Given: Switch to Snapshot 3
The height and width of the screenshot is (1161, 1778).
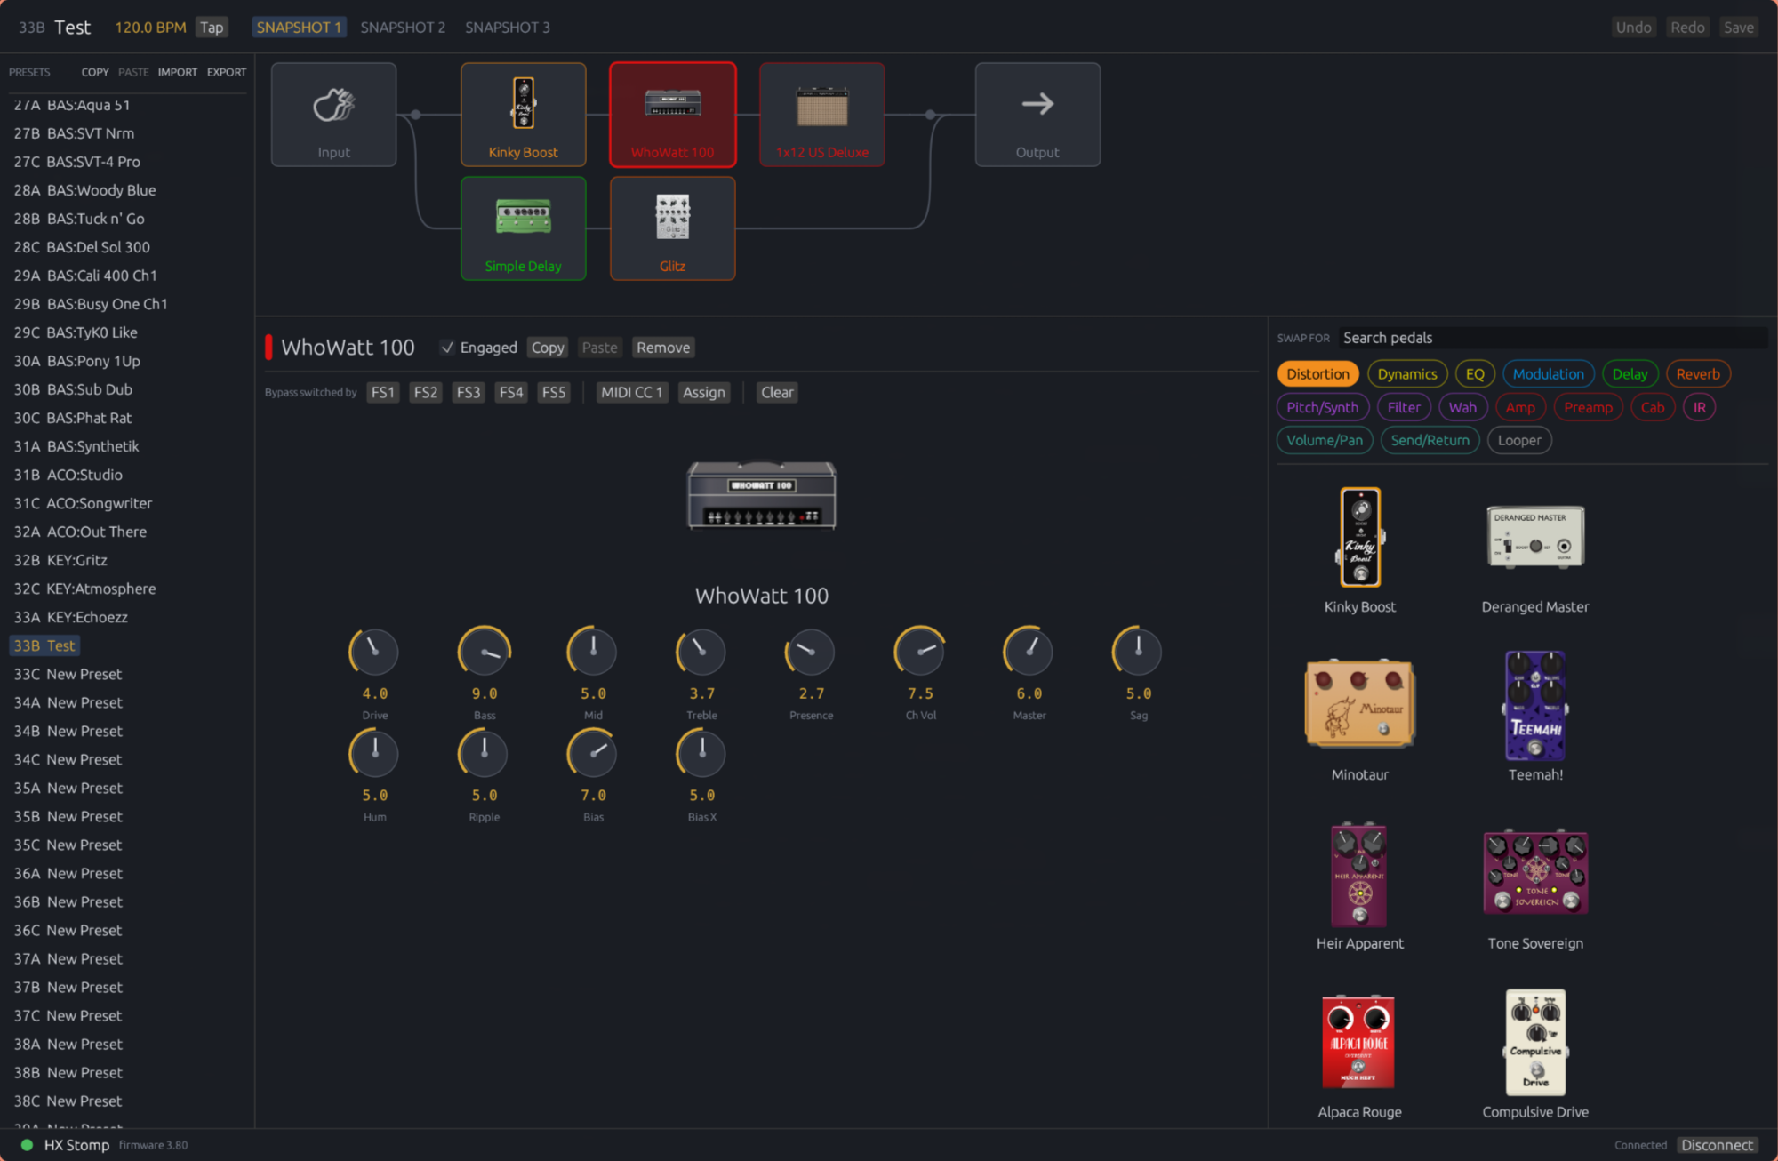Looking at the screenshot, I should (508, 28).
